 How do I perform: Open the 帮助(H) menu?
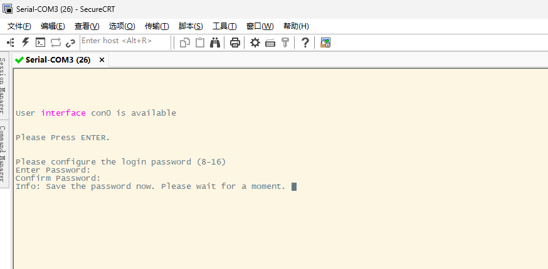coord(296,26)
